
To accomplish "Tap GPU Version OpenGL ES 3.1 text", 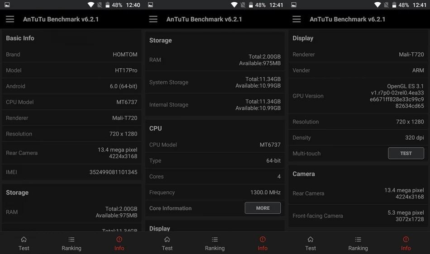I will tap(405, 86).
